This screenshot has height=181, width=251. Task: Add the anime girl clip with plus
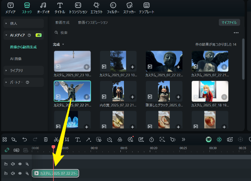224,97
